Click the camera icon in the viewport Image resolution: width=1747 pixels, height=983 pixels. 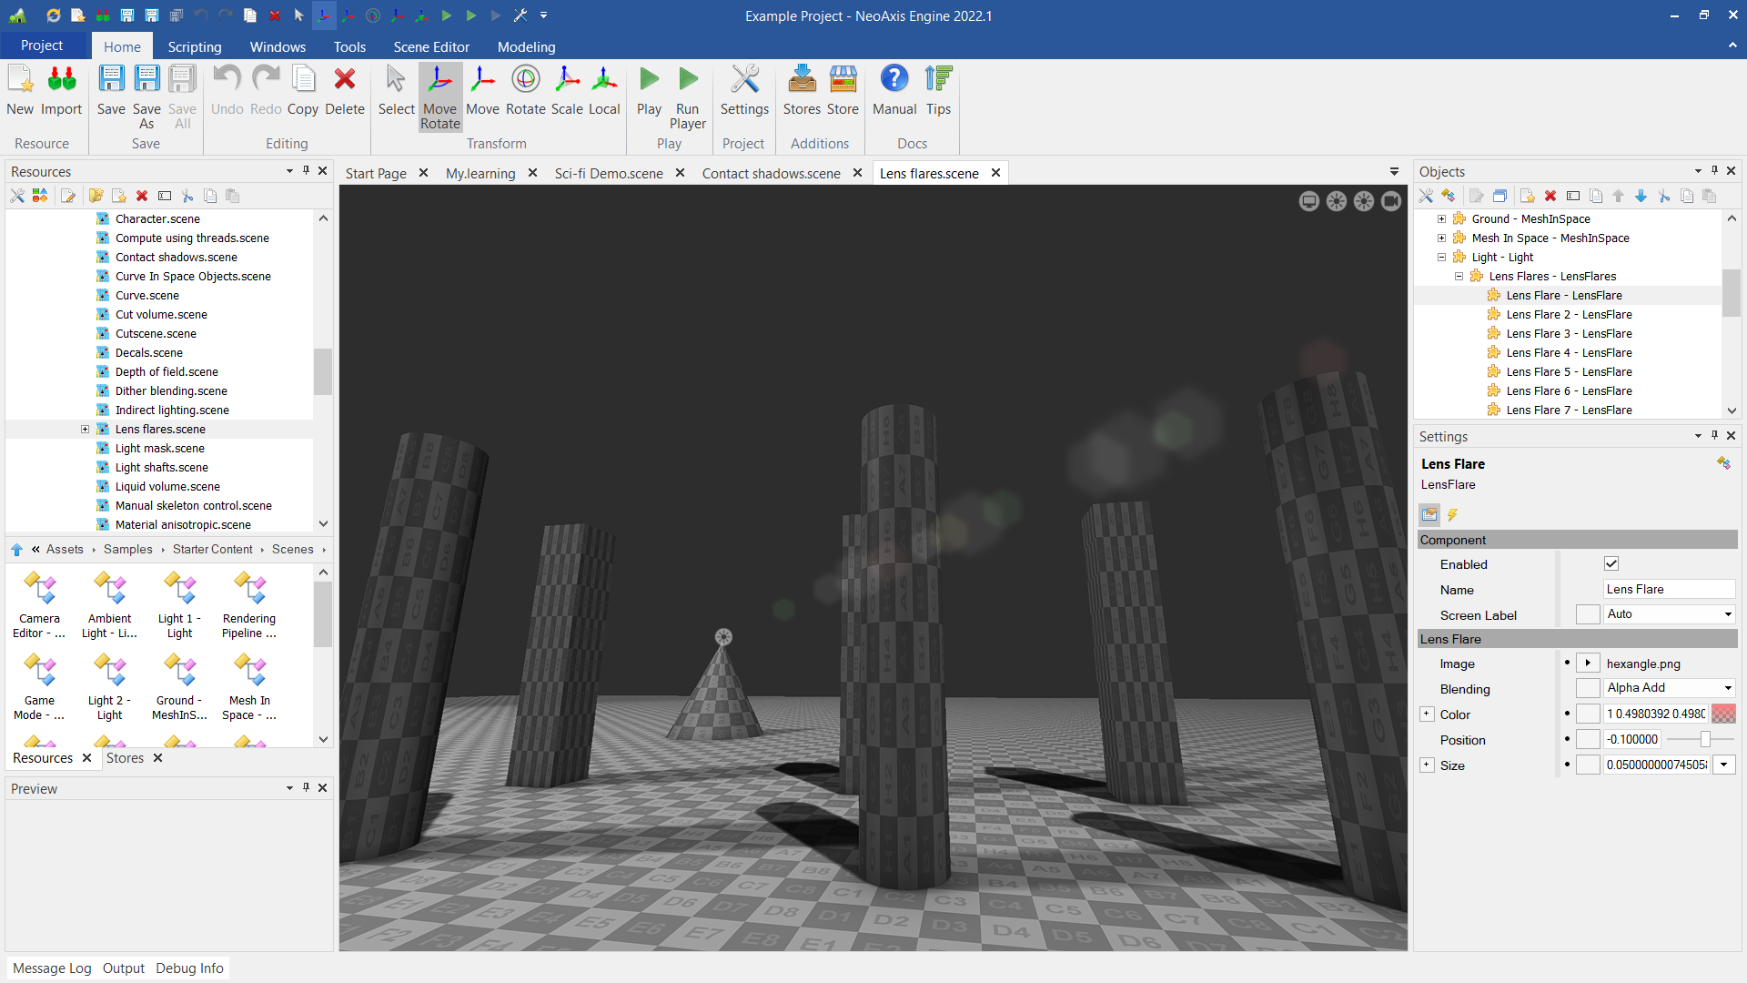tap(1390, 201)
